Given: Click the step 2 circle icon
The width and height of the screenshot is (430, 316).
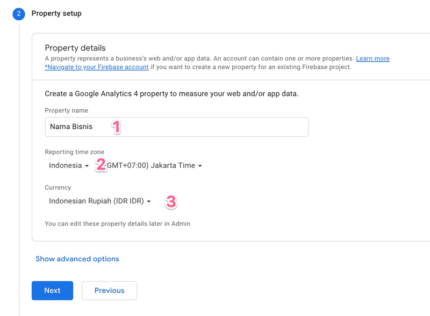Looking at the screenshot, I should (x=19, y=14).
